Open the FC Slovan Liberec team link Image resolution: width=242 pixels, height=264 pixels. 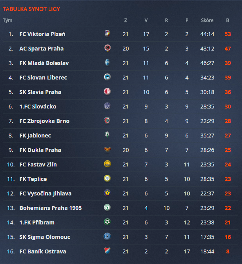tap(43, 78)
